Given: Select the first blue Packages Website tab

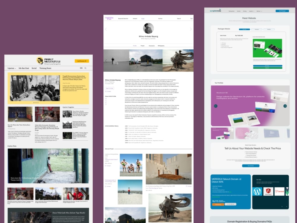Looking at the screenshot, I should pyautogui.click(x=244, y=29).
